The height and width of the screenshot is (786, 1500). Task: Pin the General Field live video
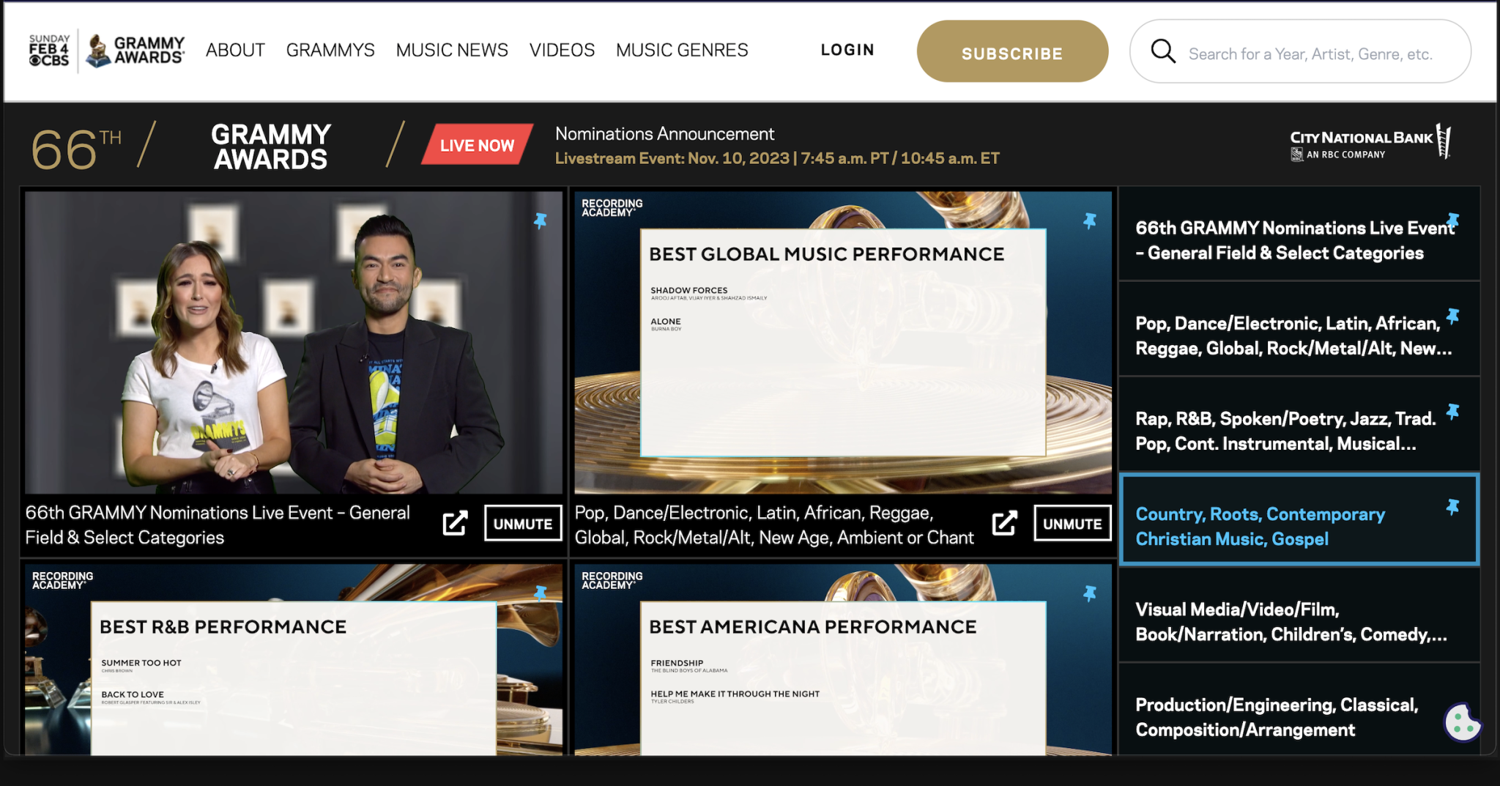tap(541, 220)
